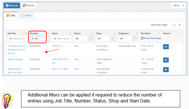This screenshot has height=109, width=189.
Task: Focus the Filter Job Title field
Action: [x=17, y=39]
